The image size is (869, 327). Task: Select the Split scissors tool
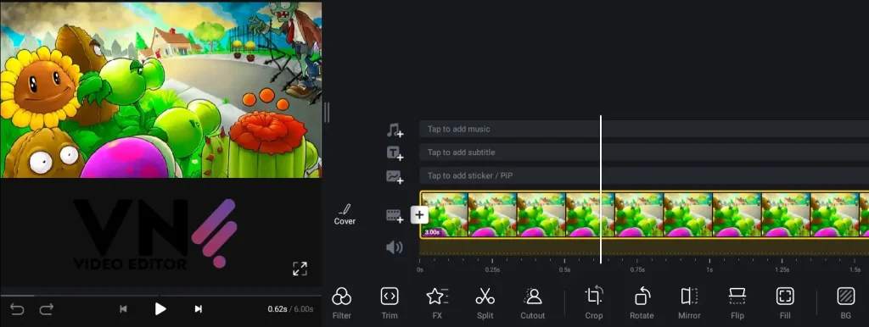[485, 302]
